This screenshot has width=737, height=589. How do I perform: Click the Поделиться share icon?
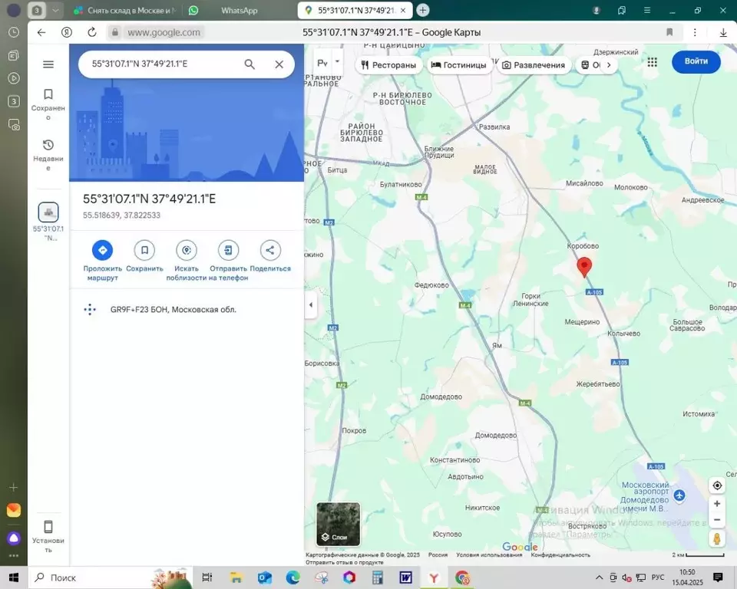point(269,249)
